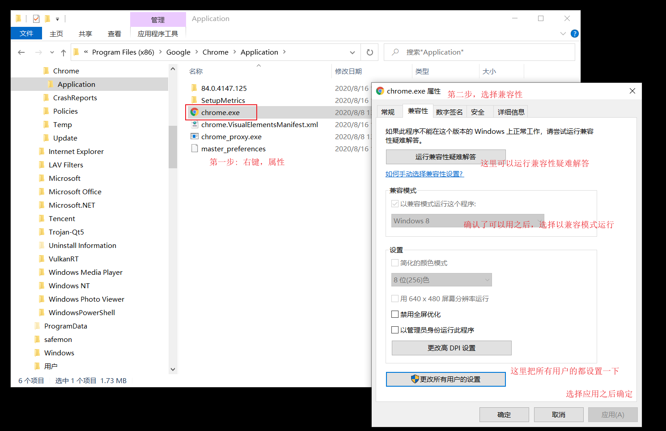Click the back navigation arrow in Explorer
This screenshot has width=666, height=431.
(21, 52)
